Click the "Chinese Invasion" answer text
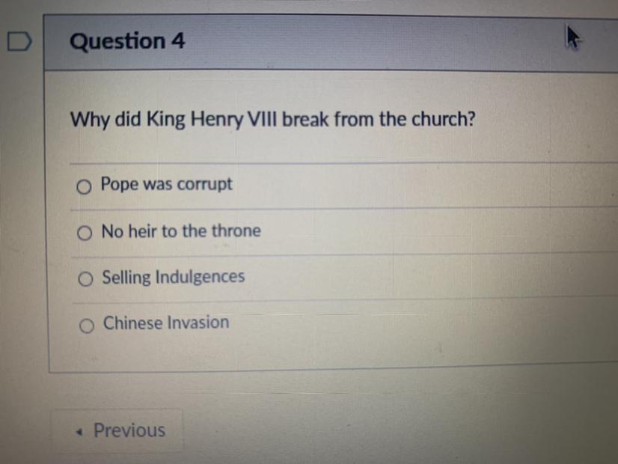 coord(166,323)
